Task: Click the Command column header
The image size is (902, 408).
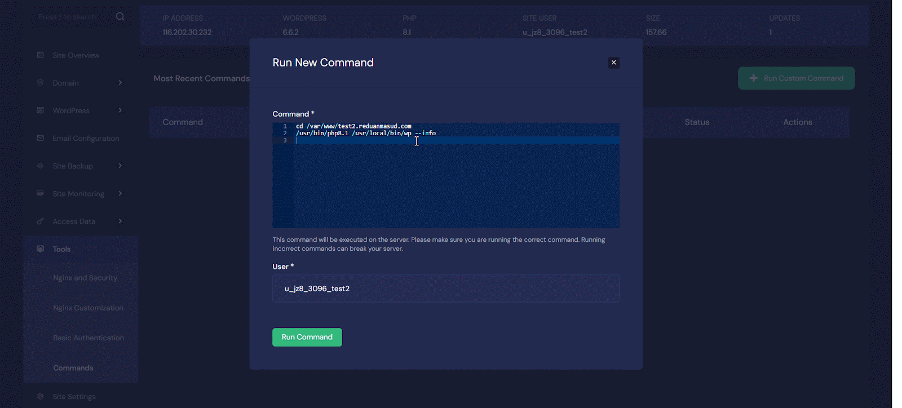Action: pyautogui.click(x=183, y=122)
